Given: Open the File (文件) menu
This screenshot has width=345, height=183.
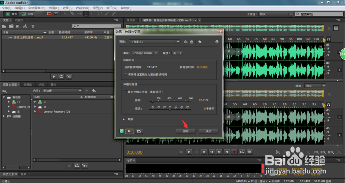Looking at the screenshot, I should pos(6,8).
